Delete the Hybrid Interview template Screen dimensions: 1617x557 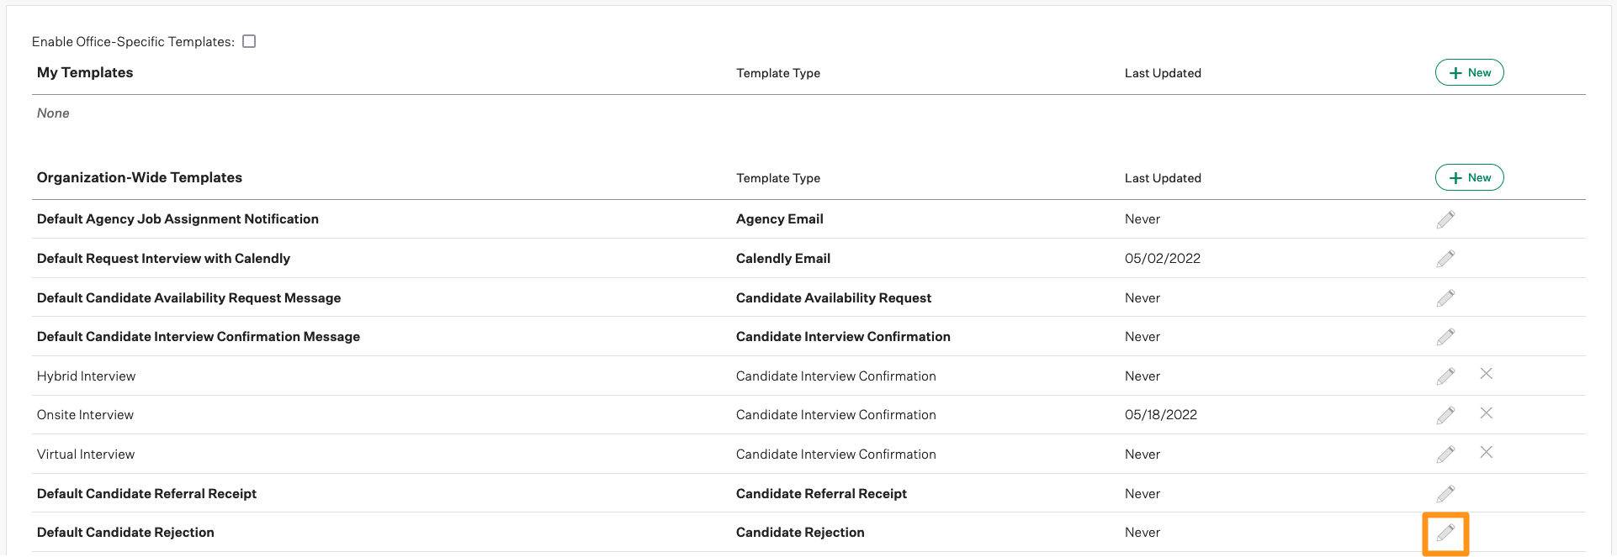click(1487, 374)
